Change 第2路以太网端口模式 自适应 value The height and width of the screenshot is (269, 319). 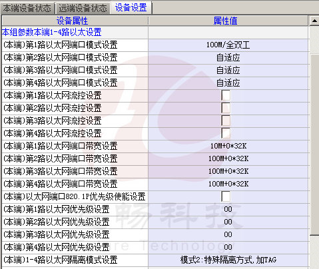228,58
